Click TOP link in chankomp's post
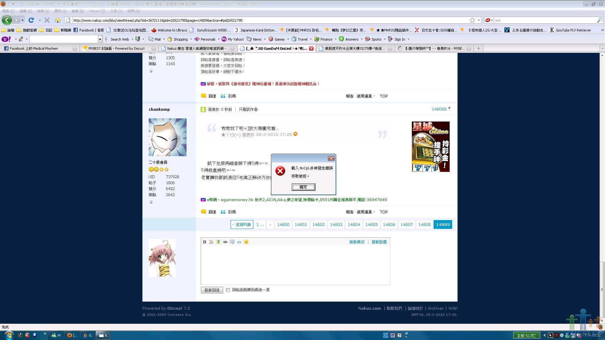The image size is (605, 340). point(383,212)
